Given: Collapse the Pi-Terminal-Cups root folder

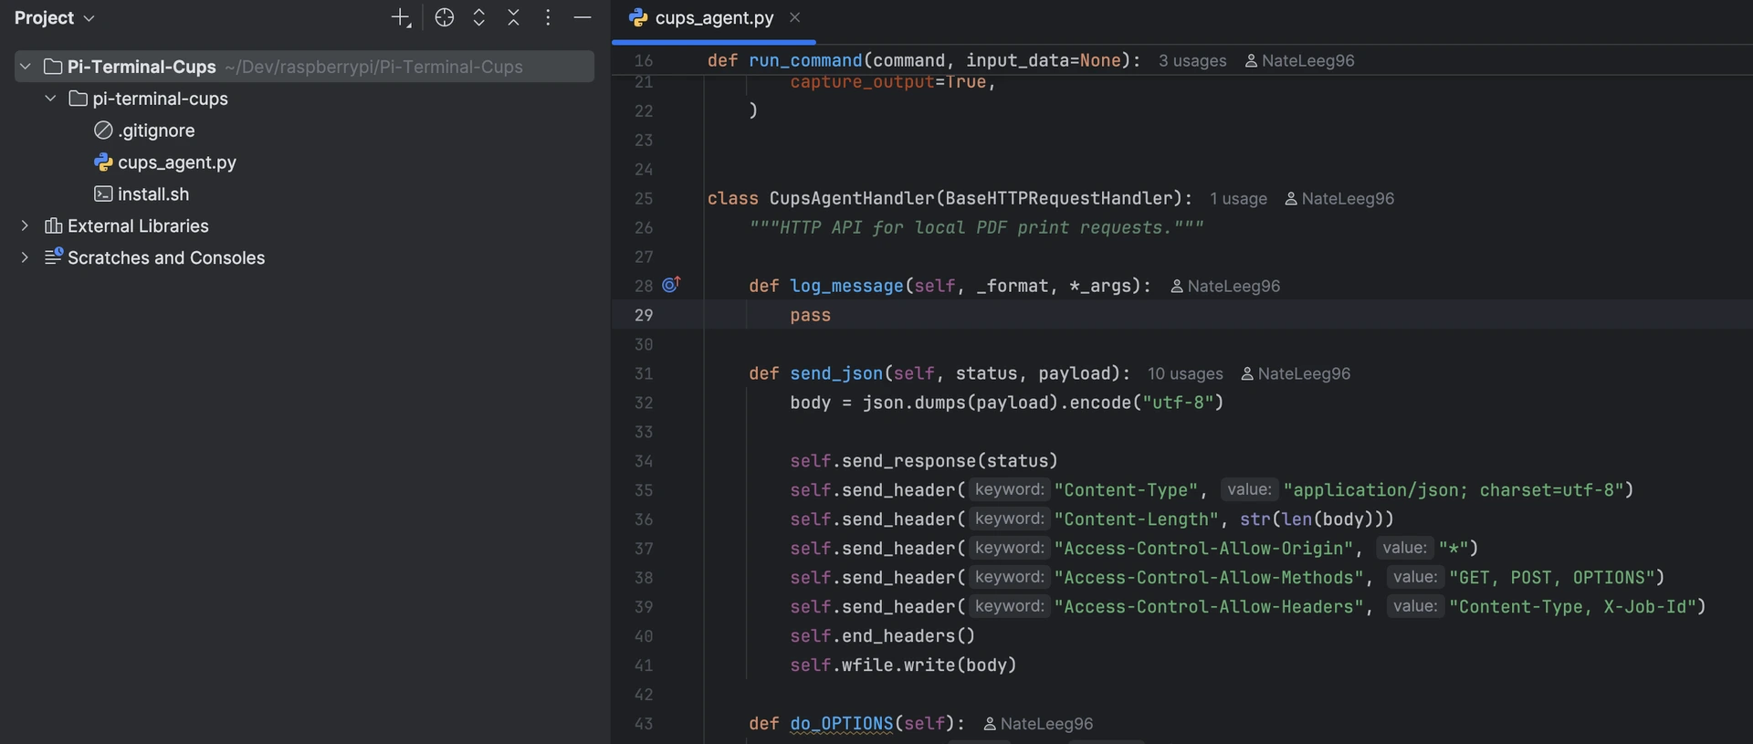Looking at the screenshot, I should [26, 67].
